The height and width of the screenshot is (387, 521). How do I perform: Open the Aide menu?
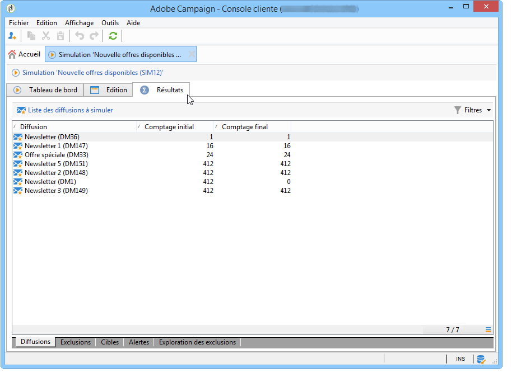(133, 23)
